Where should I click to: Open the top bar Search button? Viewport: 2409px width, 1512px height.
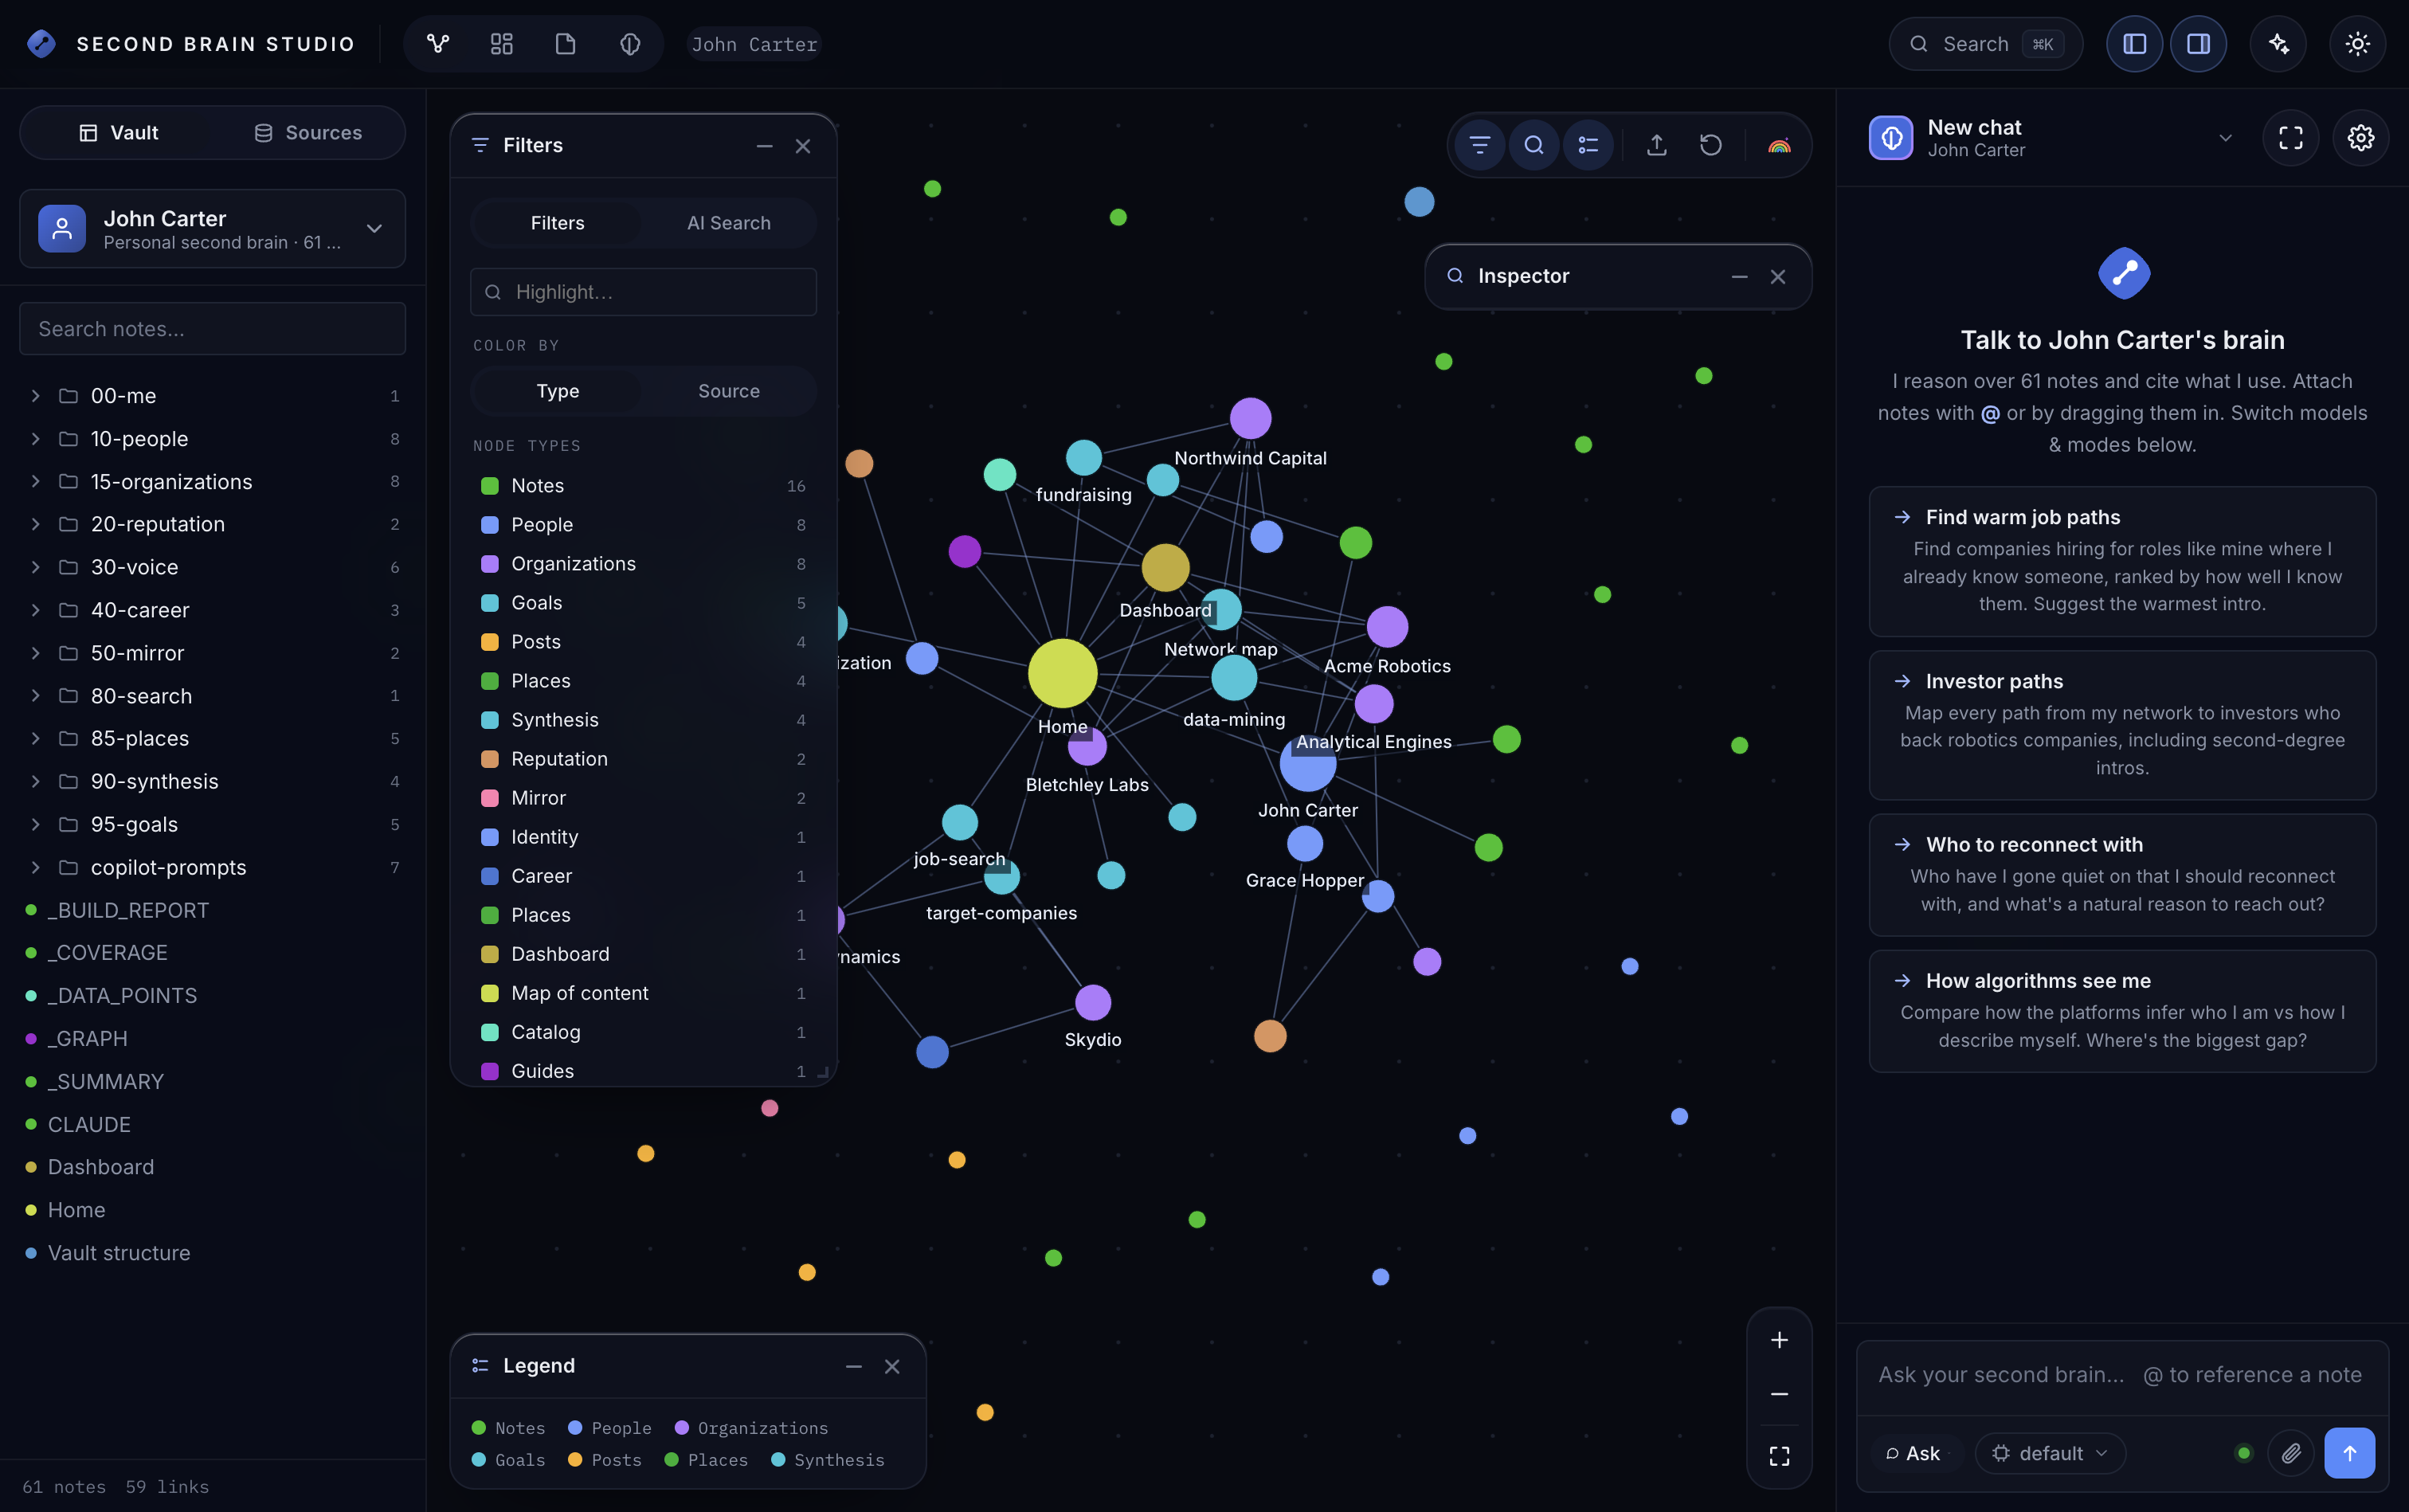pyautogui.click(x=1985, y=44)
